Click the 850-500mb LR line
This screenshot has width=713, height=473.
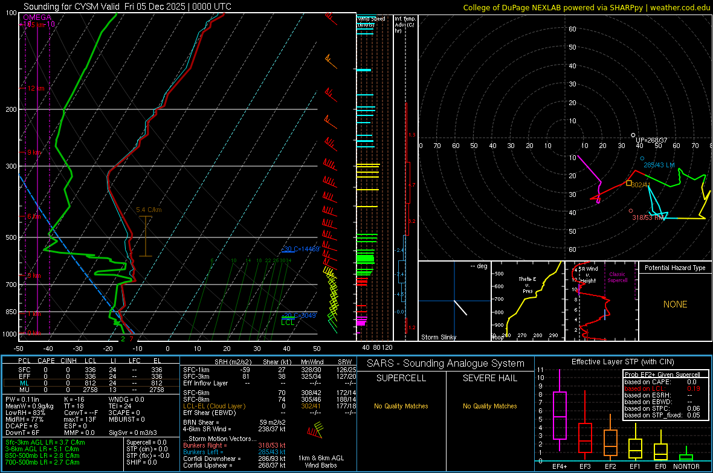[x=42, y=455]
